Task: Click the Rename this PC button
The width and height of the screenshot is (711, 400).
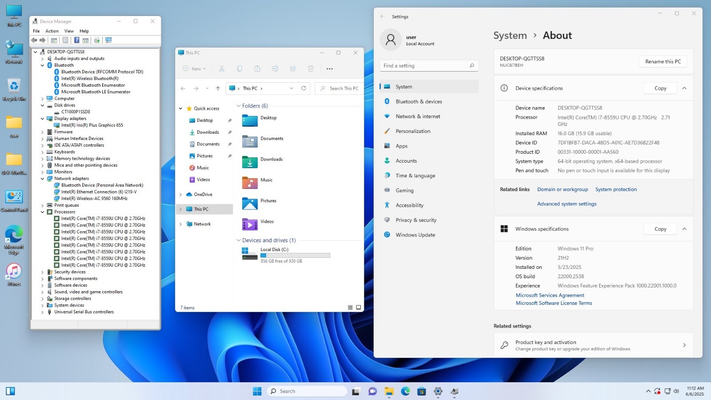Action: [663, 62]
